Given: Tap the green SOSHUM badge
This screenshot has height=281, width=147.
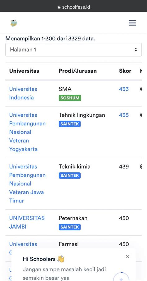Looking at the screenshot, I should (70, 98).
